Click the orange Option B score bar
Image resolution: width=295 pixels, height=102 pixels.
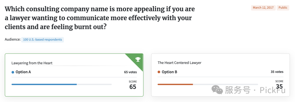(x=175, y=84)
